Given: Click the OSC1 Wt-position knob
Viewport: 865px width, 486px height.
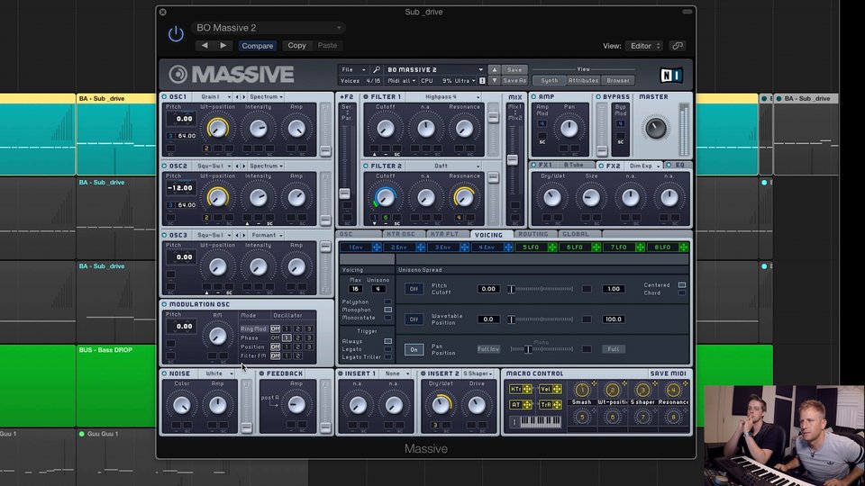Looking at the screenshot, I should point(217,129).
